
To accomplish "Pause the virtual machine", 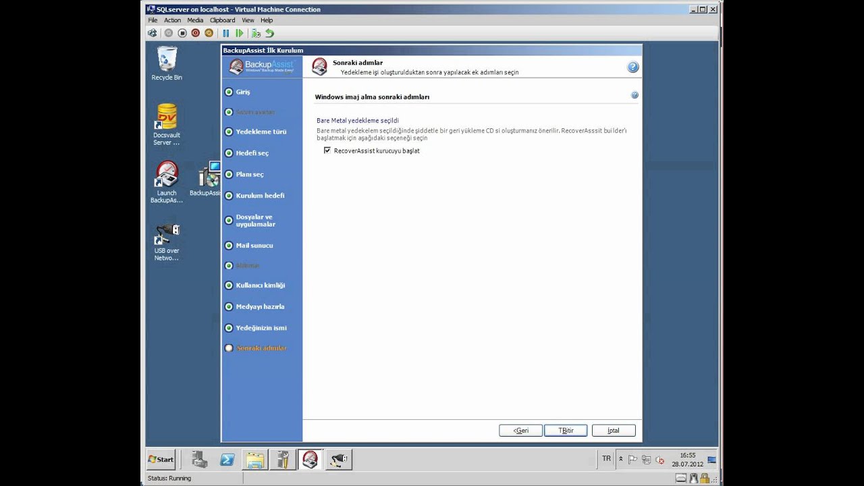I will pyautogui.click(x=226, y=32).
